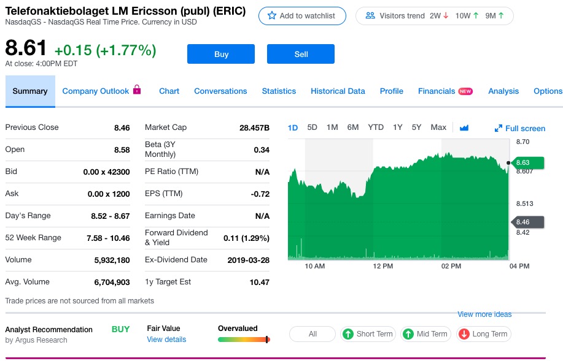Click the Ex-Dividend Date 2019-03-28
563x361 pixels.
click(249, 260)
